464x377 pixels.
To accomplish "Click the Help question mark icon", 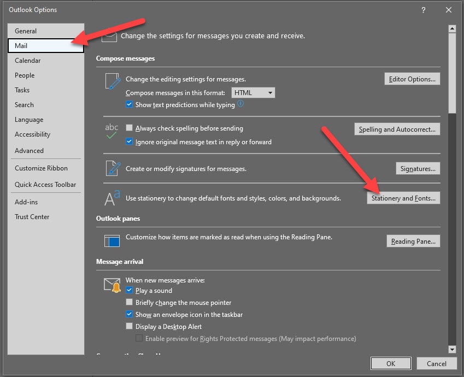I will 424,10.
